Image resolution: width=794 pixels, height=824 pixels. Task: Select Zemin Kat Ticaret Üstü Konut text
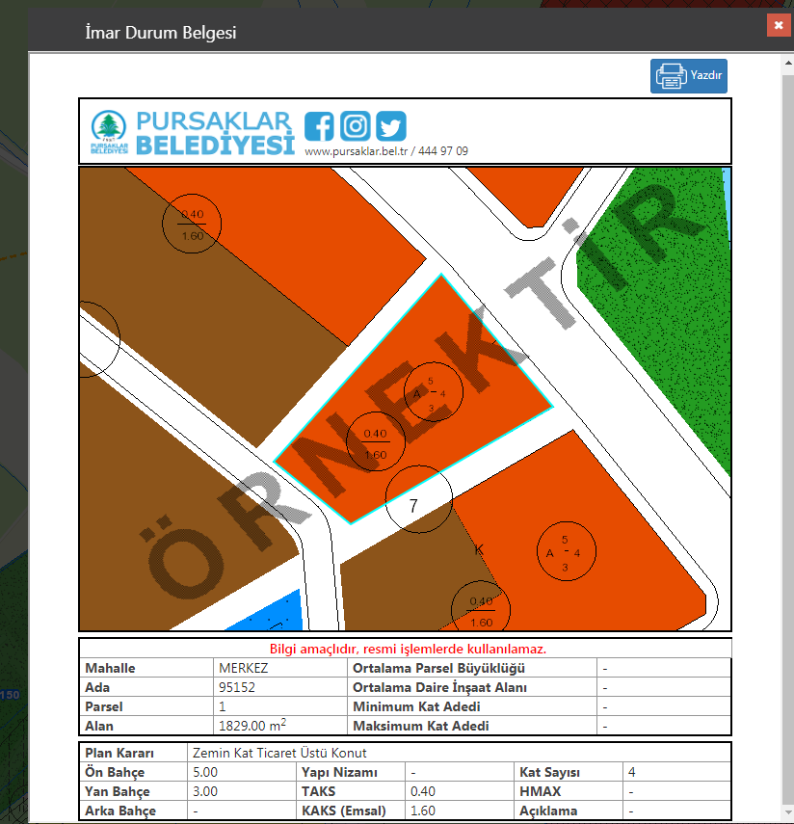[x=279, y=753]
